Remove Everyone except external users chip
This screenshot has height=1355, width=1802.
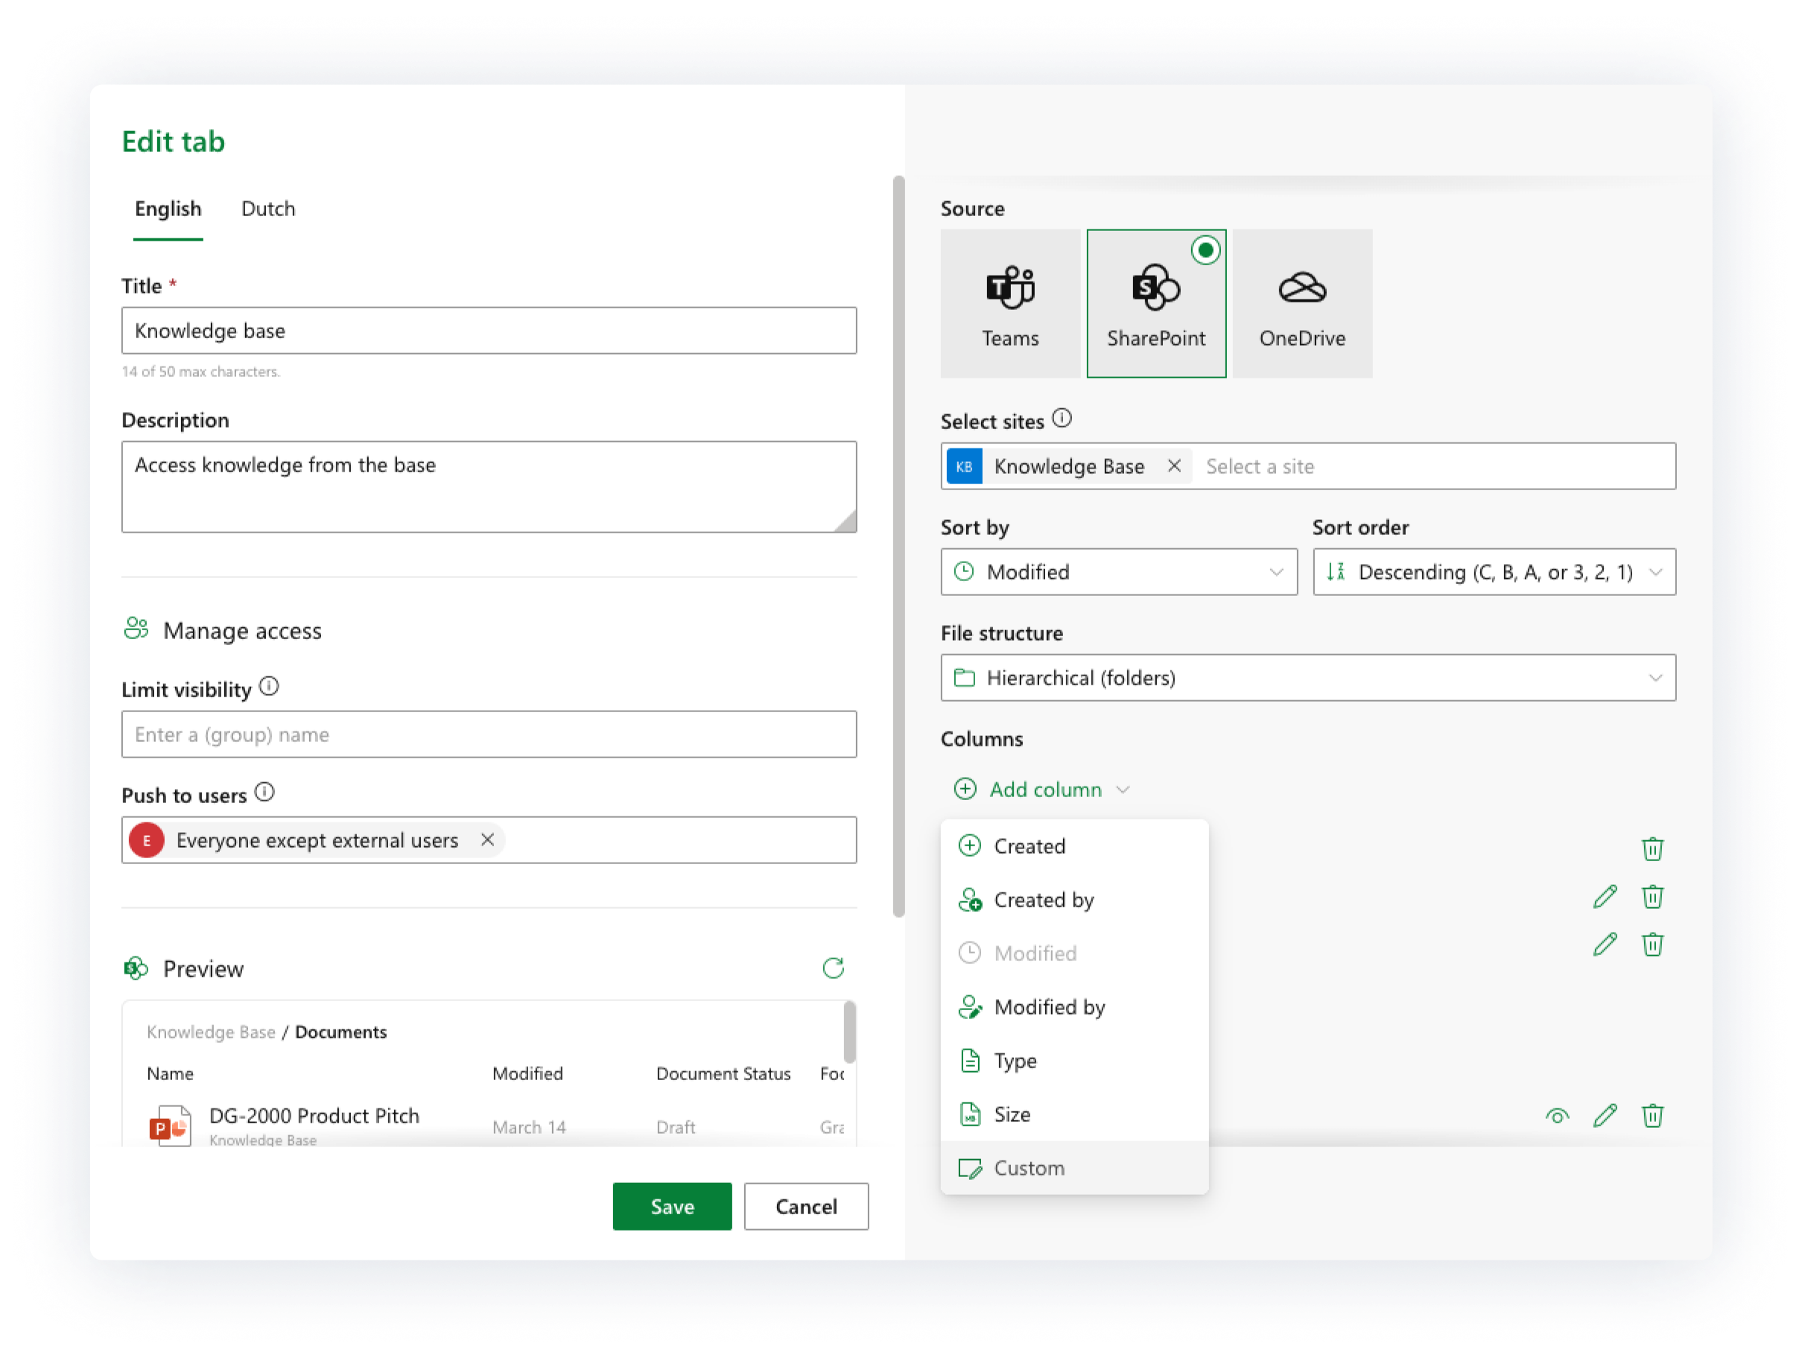point(487,840)
